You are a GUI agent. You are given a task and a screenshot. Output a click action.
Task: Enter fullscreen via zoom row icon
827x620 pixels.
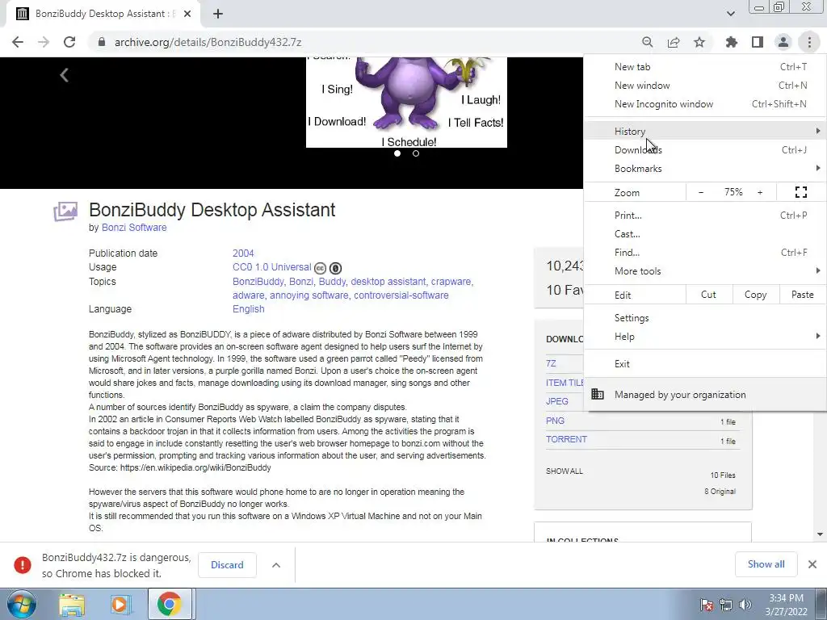(800, 192)
